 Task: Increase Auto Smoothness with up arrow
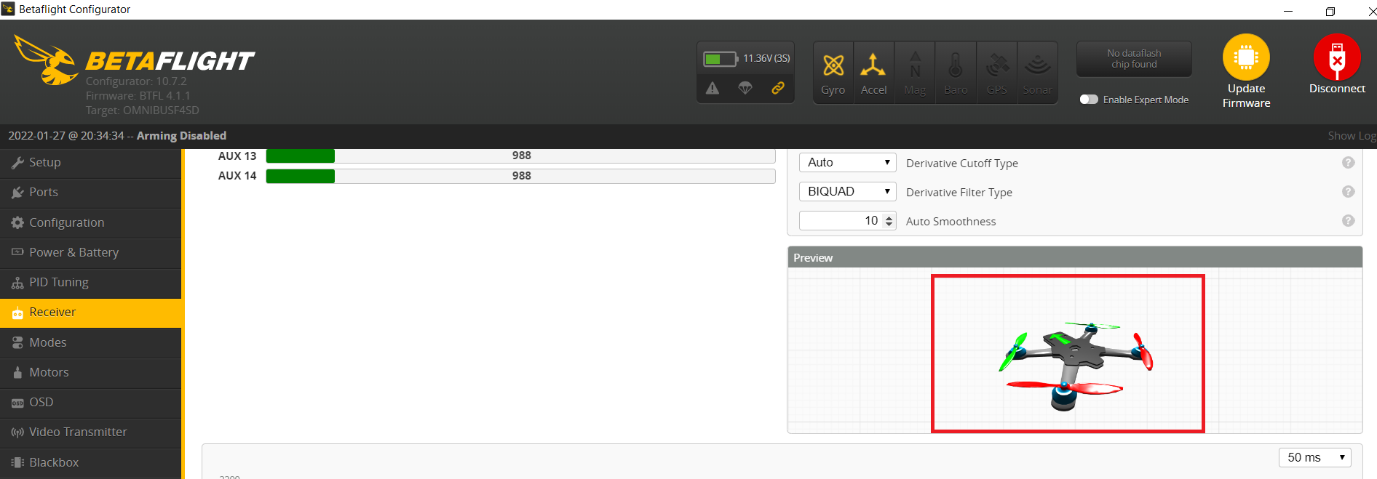point(889,217)
